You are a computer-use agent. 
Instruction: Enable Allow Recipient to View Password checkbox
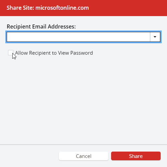[11, 53]
